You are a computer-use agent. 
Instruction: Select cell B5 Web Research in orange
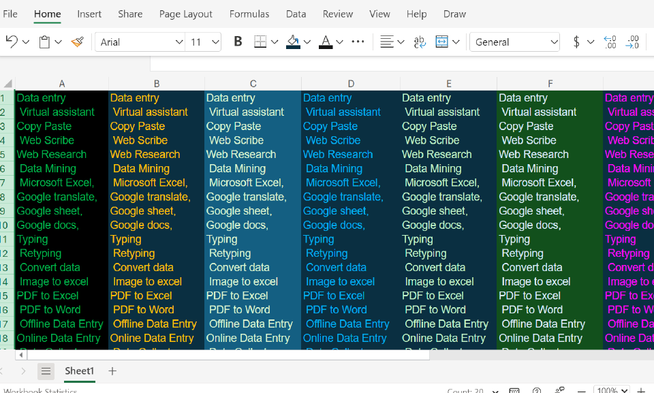157,155
